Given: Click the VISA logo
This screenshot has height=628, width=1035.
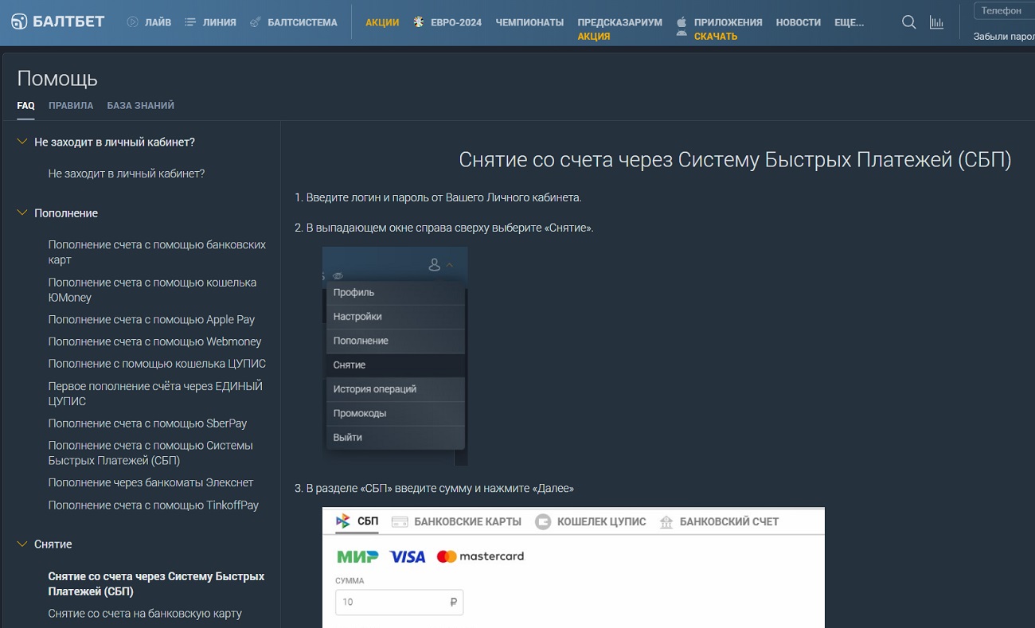Looking at the screenshot, I should [x=408, y=556].
